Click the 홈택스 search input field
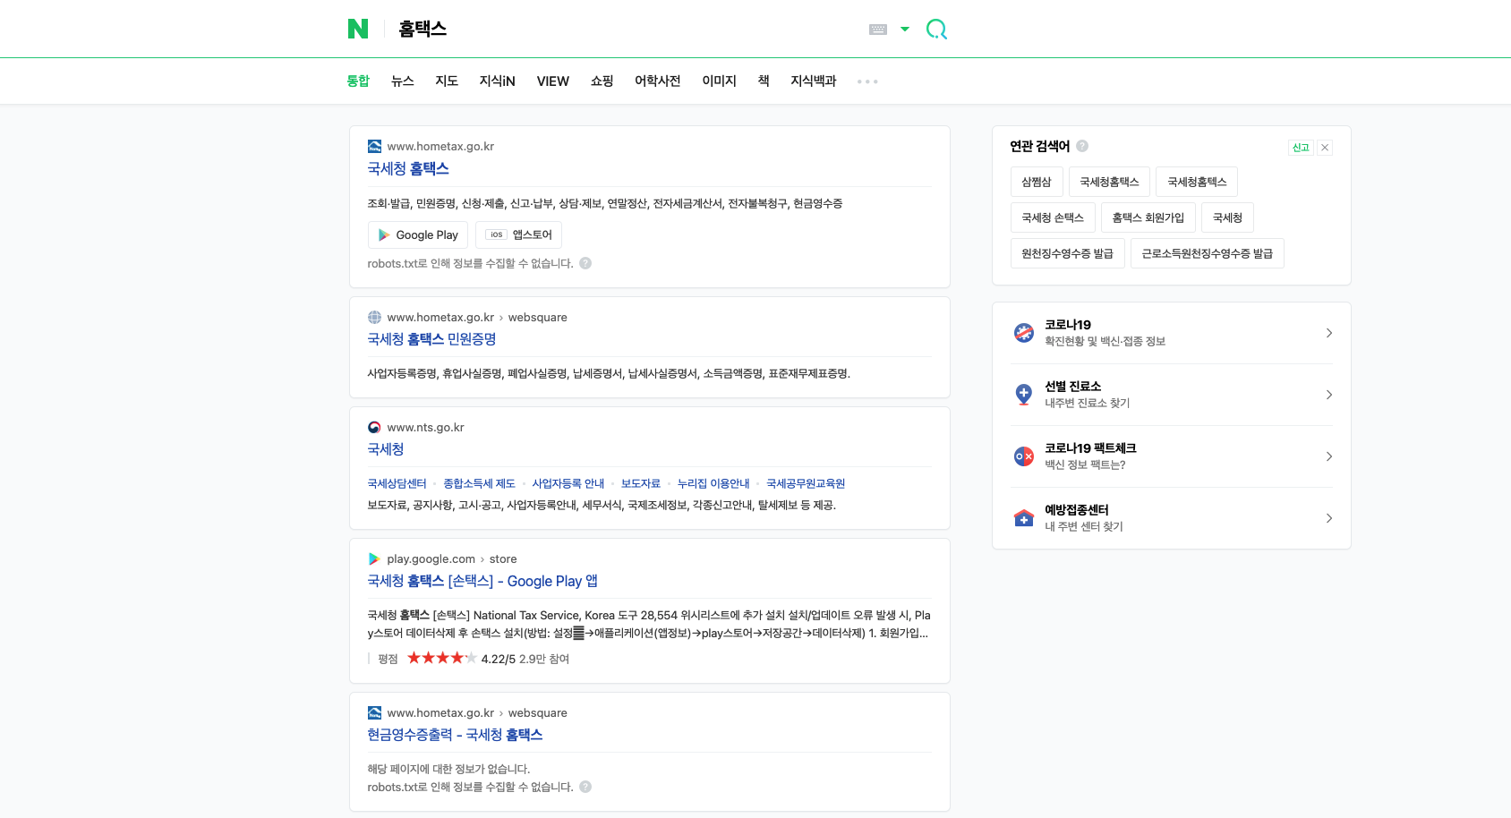1511x818 pixels. [627, 29]
